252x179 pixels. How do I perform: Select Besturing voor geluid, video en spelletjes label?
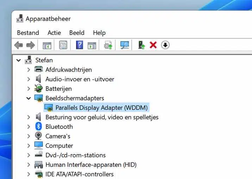102,117
